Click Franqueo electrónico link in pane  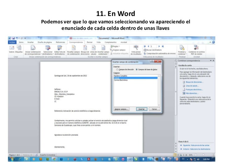click(x=194, y=90)
